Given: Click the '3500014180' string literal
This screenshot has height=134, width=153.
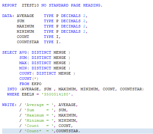Looking at the screenshot, I should (x=56, y=94).
